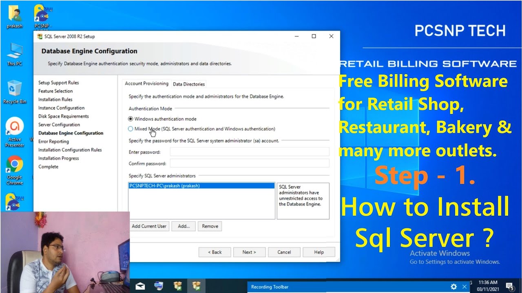Click the Add Current User button
Screen dimensions: 522x293
click(x=149, y=226)
